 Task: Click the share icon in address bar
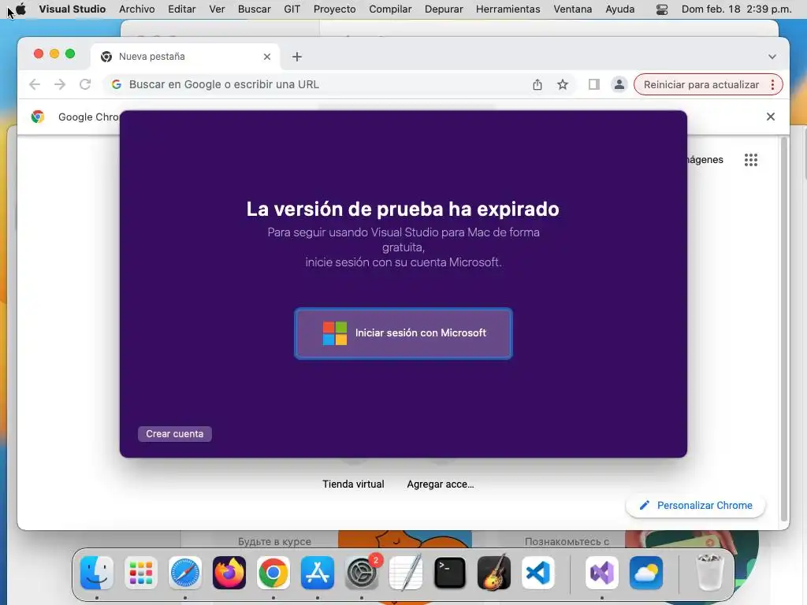(x=537, y=84)
